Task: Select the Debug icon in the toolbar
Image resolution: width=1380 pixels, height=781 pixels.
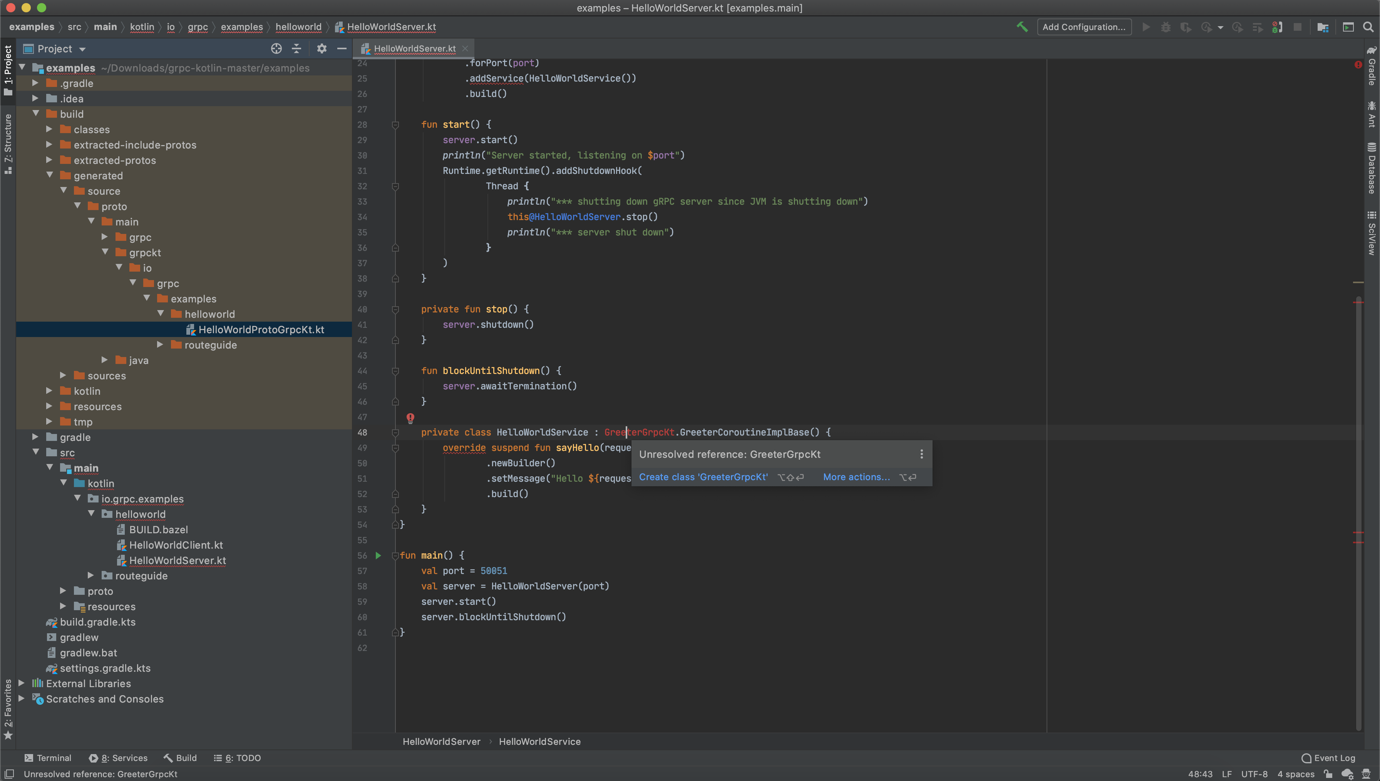Action: click(x=1166, y=27)
